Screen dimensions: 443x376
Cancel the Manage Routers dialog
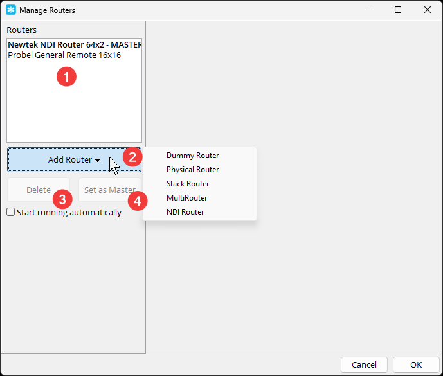click(364, 364)
